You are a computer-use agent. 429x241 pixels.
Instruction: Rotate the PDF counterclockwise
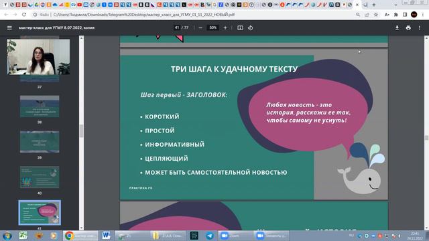pos(250,28)
